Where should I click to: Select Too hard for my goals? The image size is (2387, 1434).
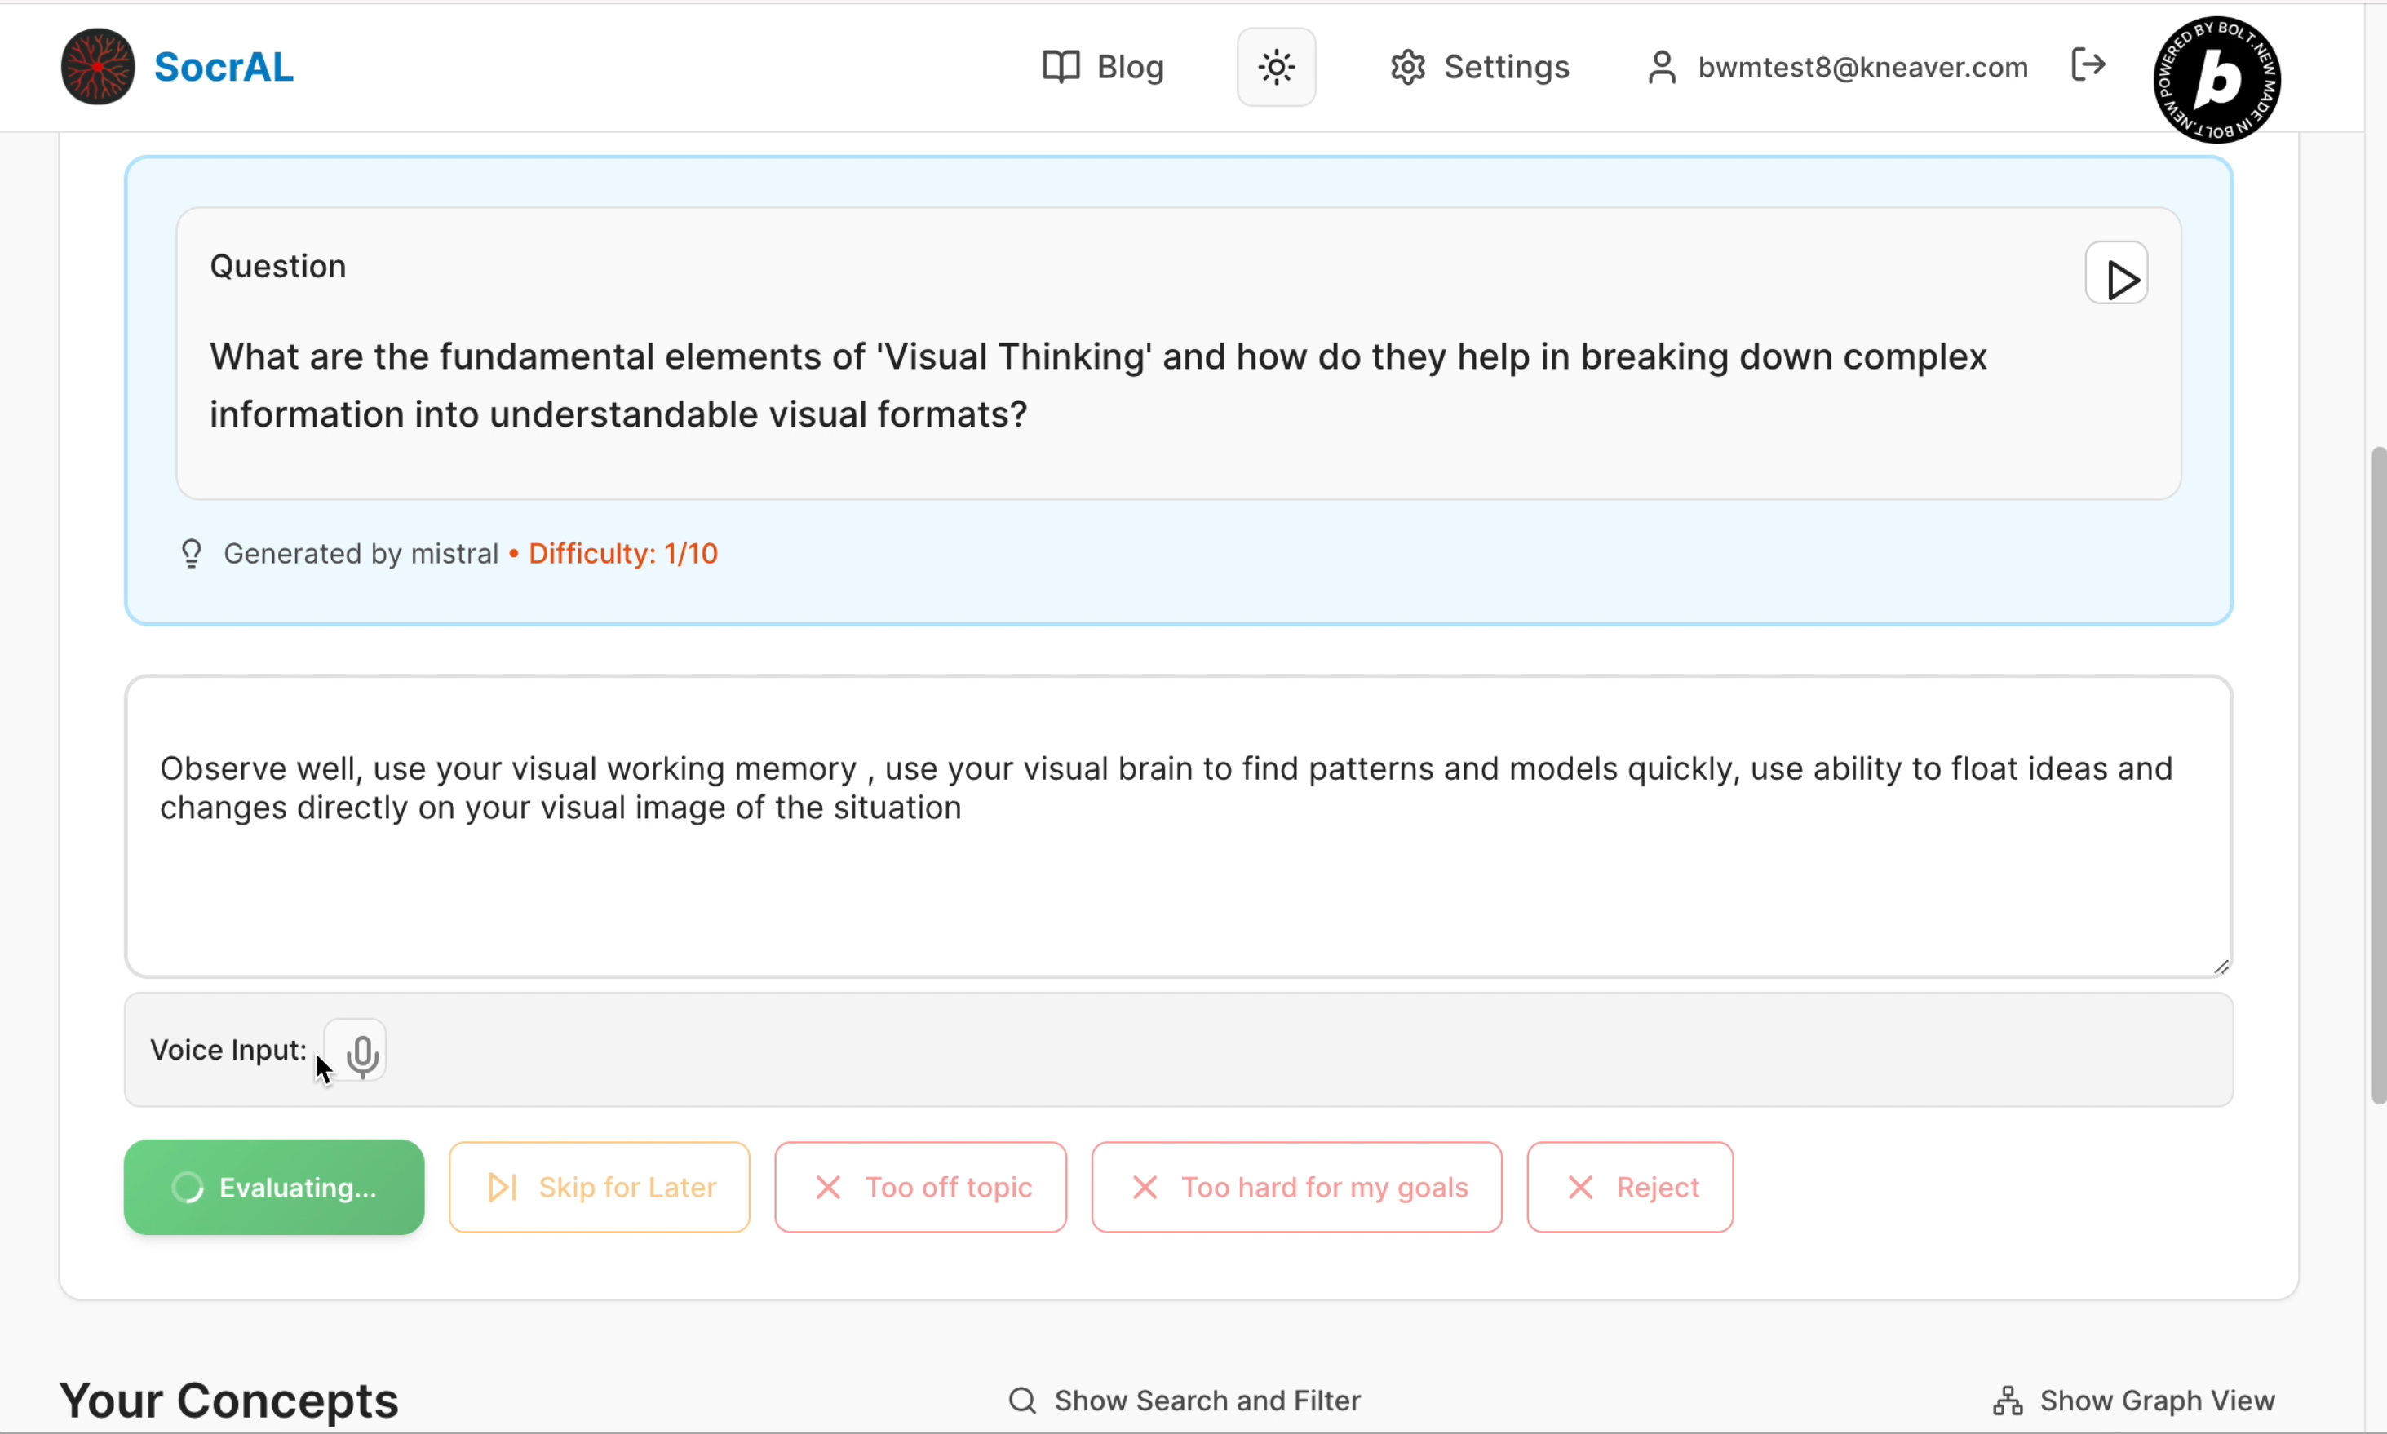(1296, 1187)
